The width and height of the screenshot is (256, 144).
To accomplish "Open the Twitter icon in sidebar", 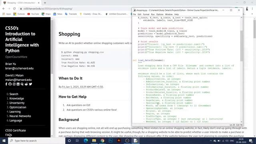I will point(30,84).
